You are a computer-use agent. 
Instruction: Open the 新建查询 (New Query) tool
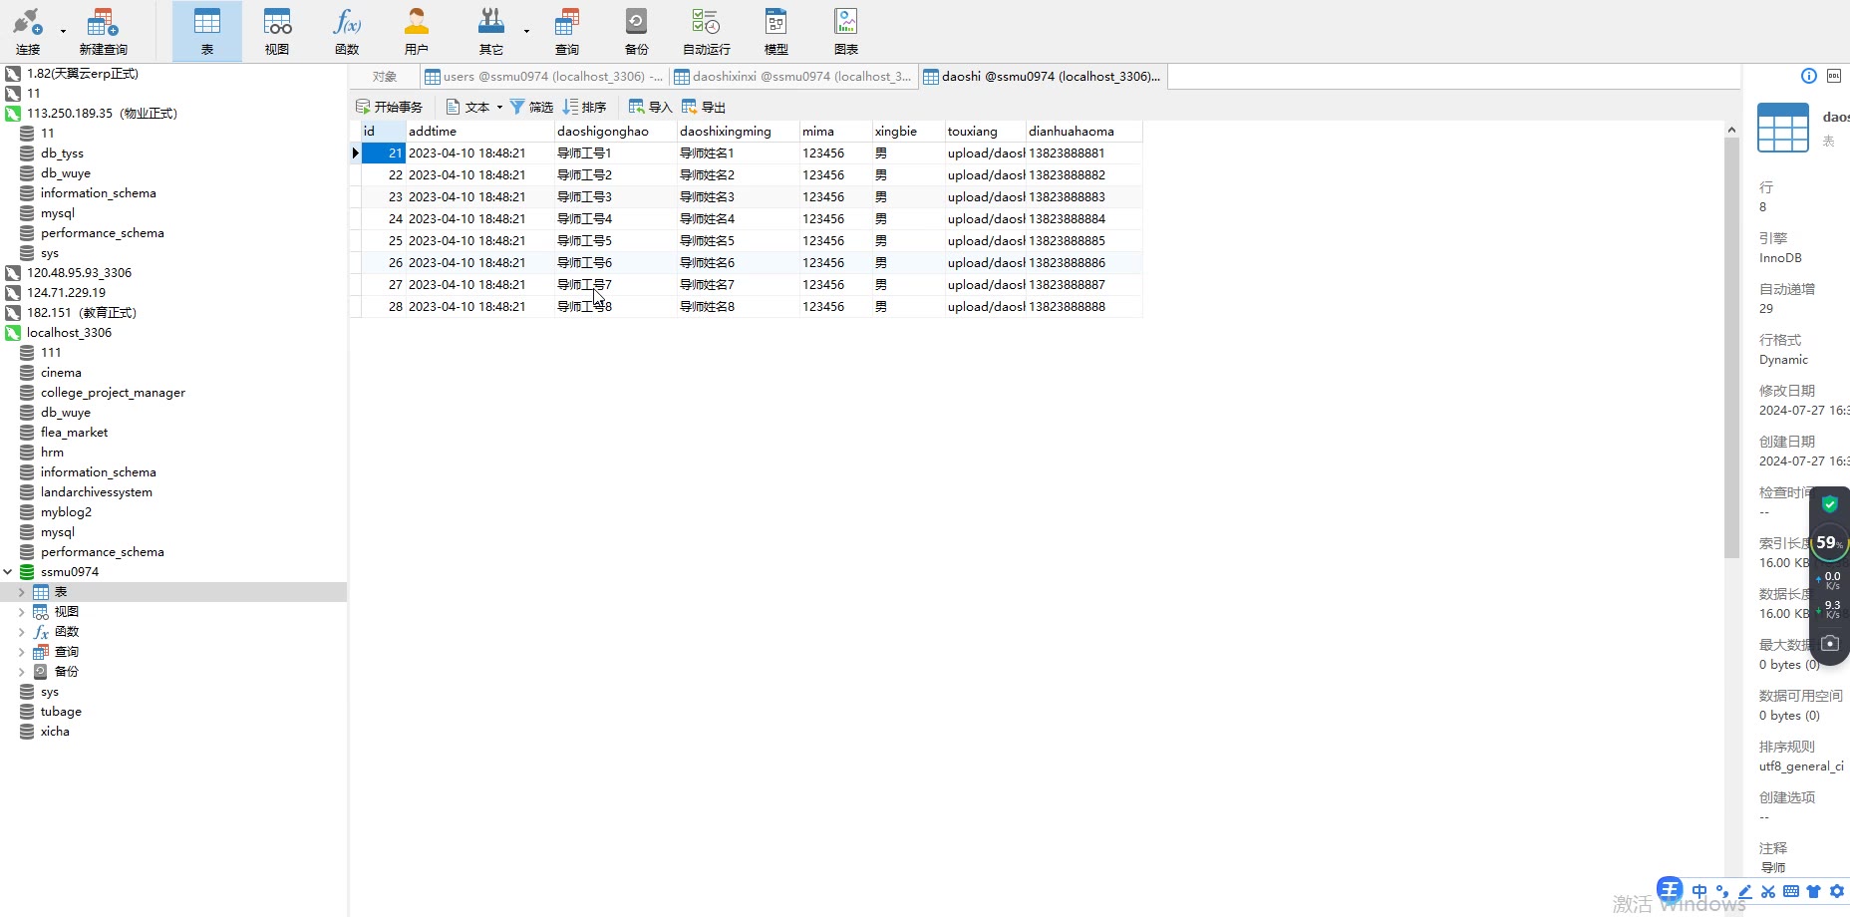[103, 31]
